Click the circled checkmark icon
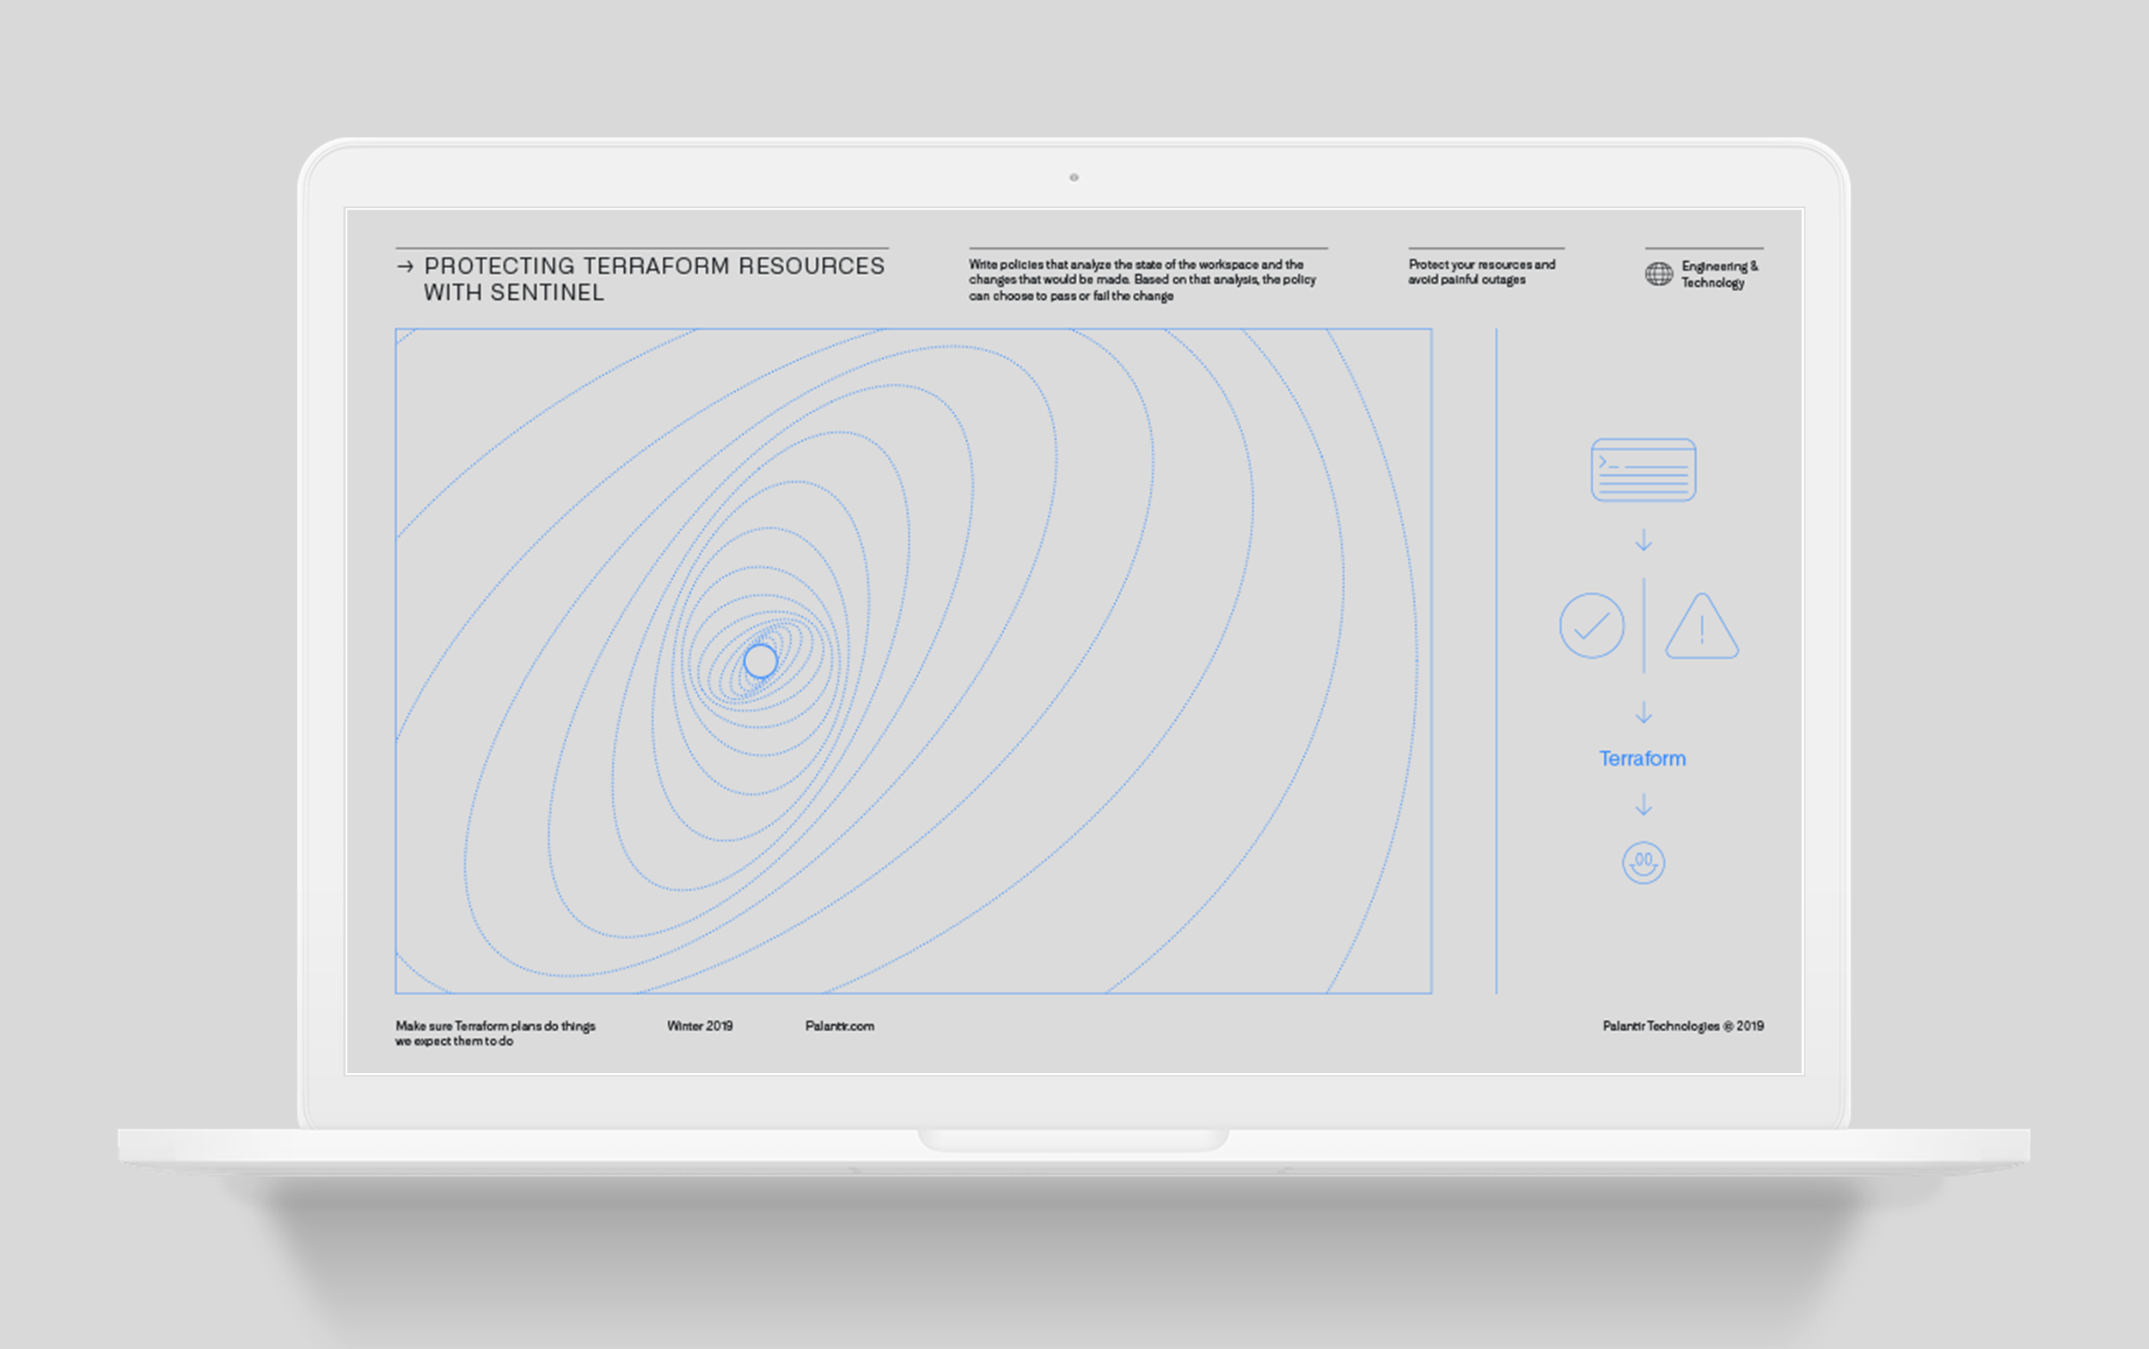2149x1349 pixels. coord(1591,626)
